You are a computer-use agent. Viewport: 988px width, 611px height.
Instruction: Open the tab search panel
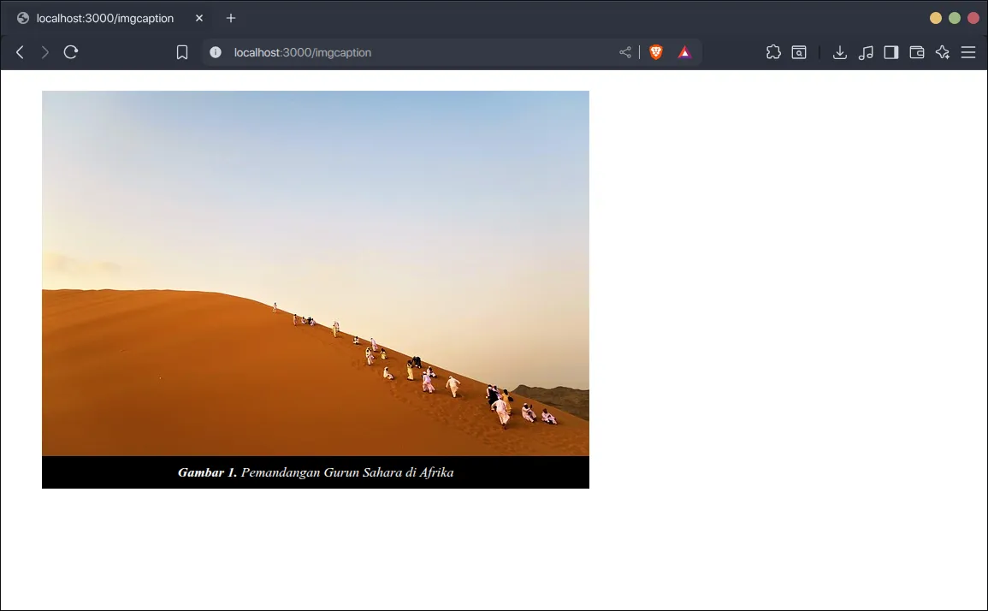[x=798, y=52]
